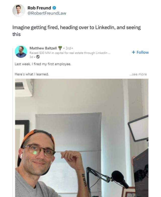Image resolution: width=161 pixels, height=197 pixels.
Task: Click the plus icon beside Follow
Action: 134,52
